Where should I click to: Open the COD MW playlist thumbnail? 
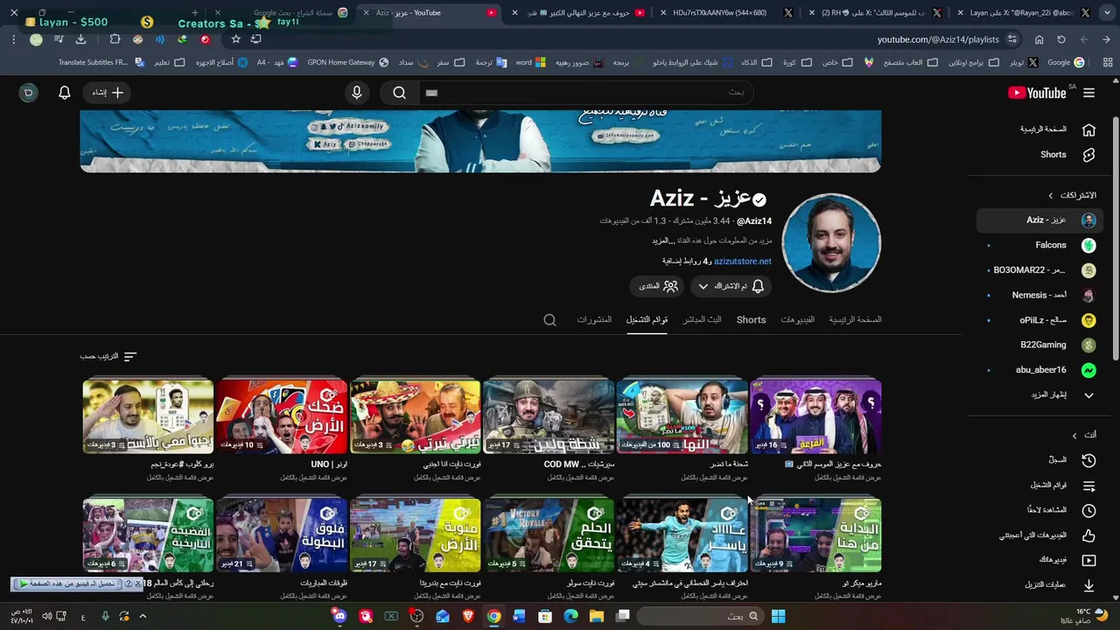tap(549, 416)
